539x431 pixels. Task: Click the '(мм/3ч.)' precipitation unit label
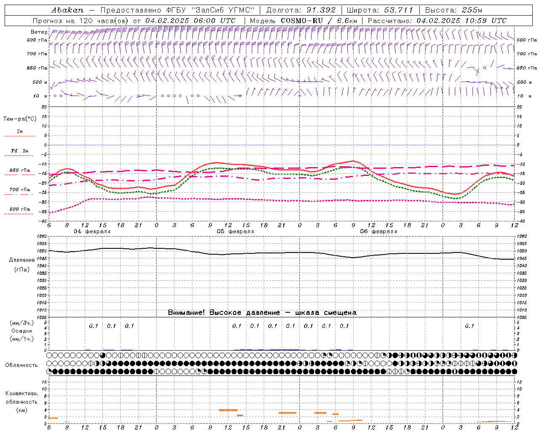22,323
